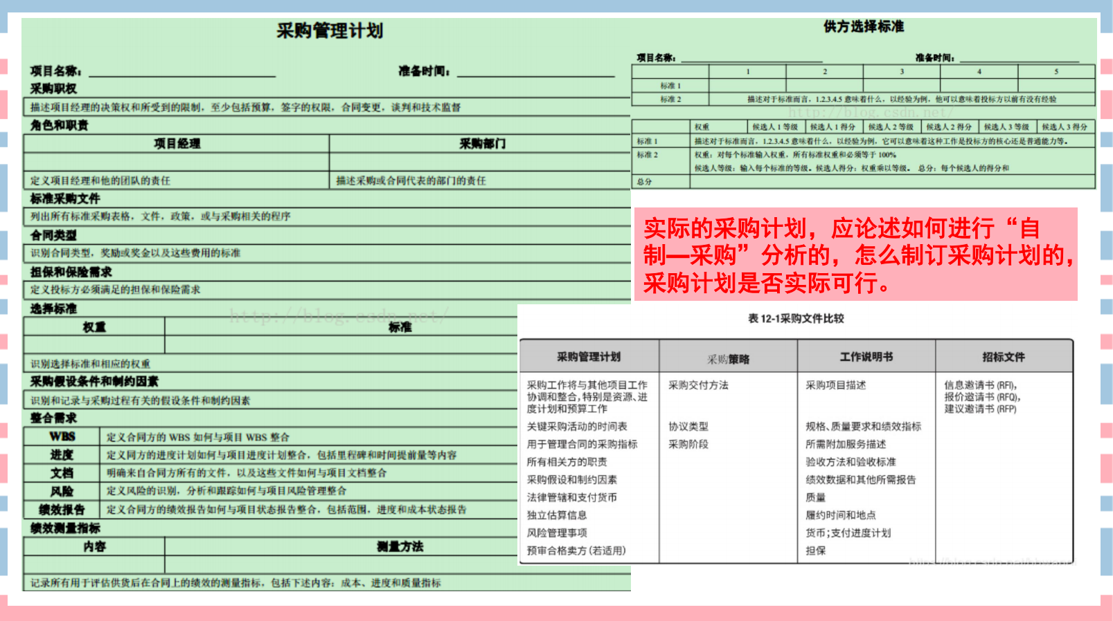Click the '整合需求' section heading
Screen dimensions: 1113x621
pyautogui.click(x=53, y=418)
